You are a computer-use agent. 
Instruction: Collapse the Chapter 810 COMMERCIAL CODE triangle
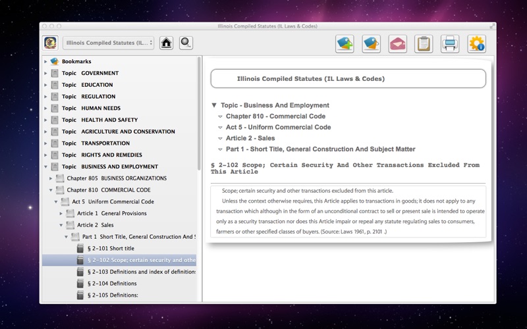pos(51,190)
